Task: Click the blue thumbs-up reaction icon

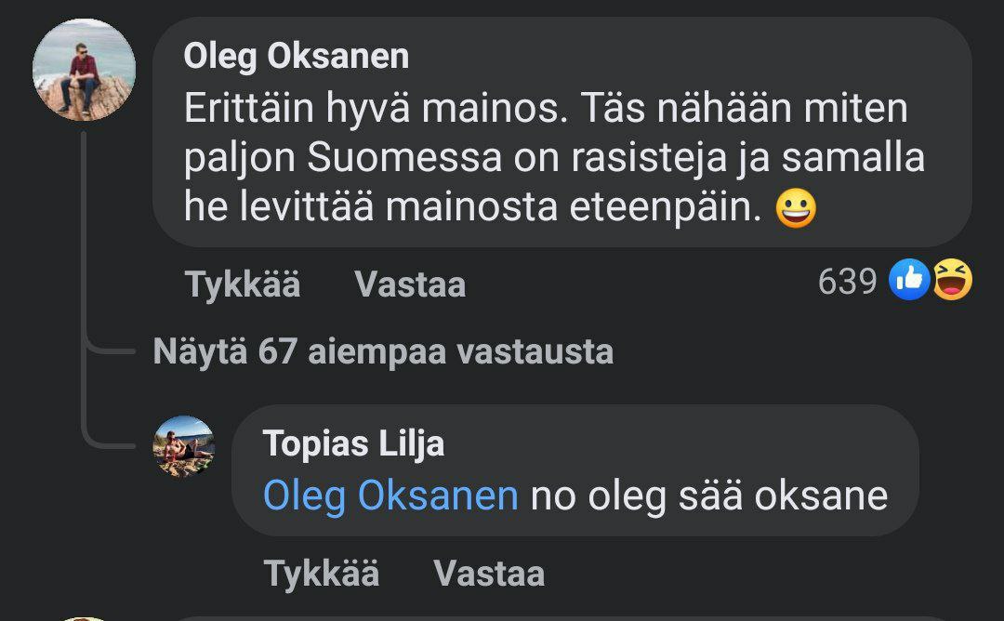Action: (x=910, y=280)
